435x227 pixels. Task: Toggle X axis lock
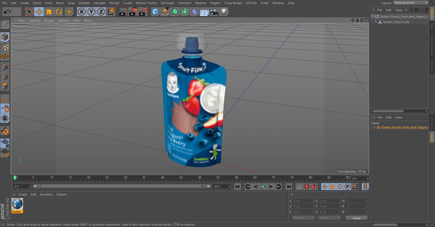coord(81,12)
